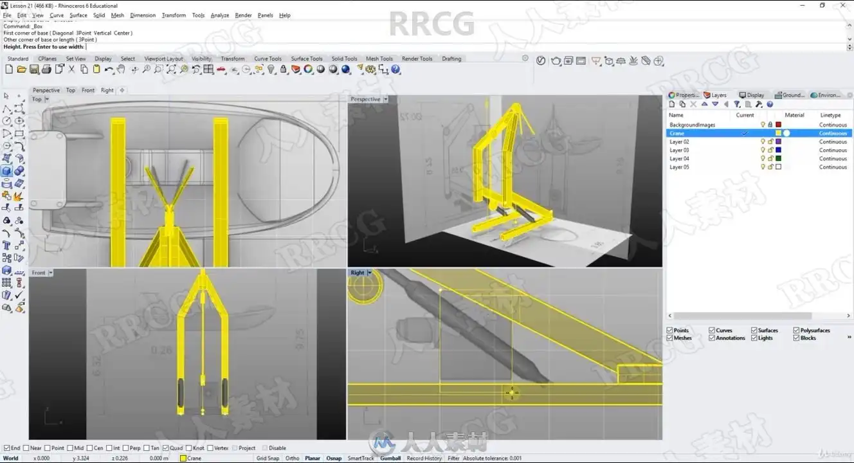Click the light bulb Hide Objects icon

271,69
